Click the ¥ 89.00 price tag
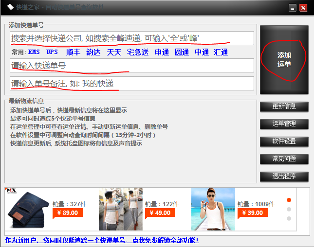 (x=68, y=213)
